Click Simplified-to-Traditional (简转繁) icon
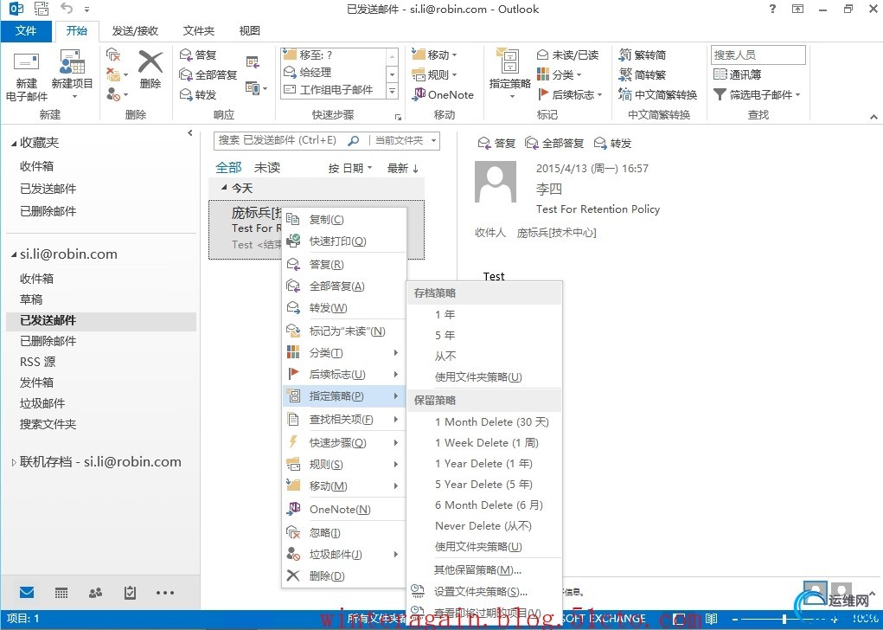 [x=625, y=74]
